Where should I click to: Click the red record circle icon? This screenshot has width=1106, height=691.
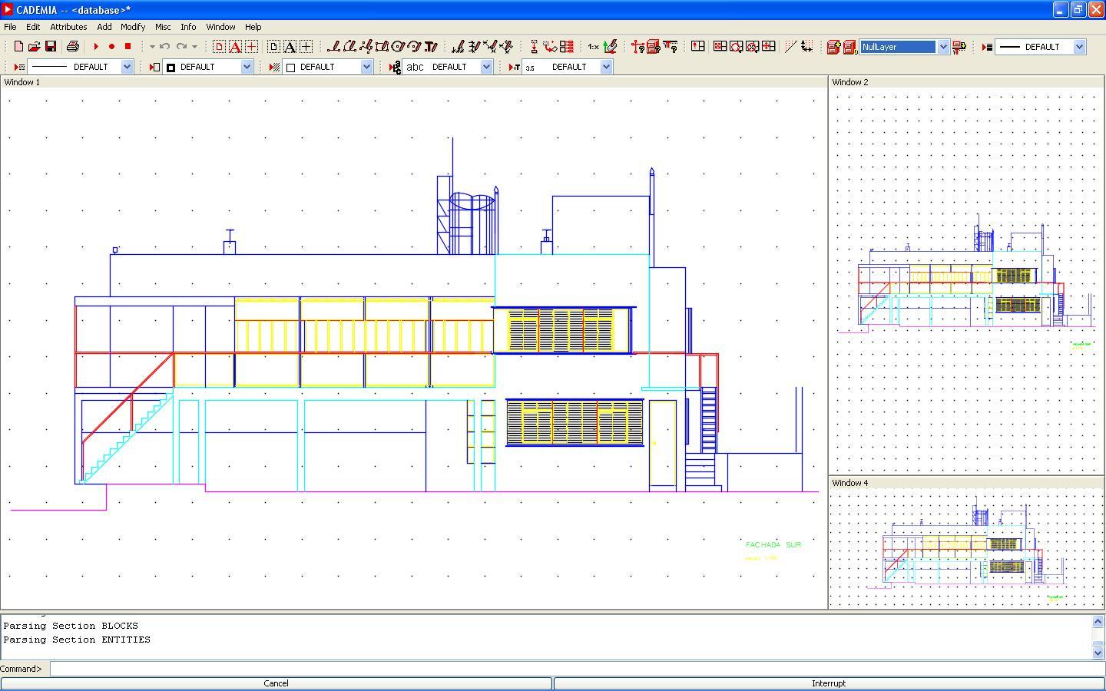click(x=111, y=47)
